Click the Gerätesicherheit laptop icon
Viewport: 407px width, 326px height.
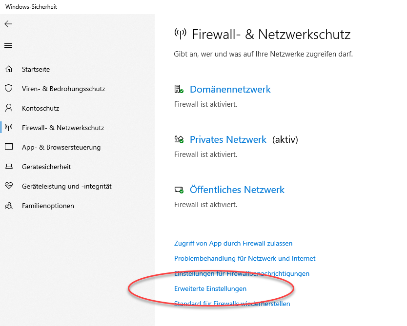pyautogui.click(x=8, y=167)
